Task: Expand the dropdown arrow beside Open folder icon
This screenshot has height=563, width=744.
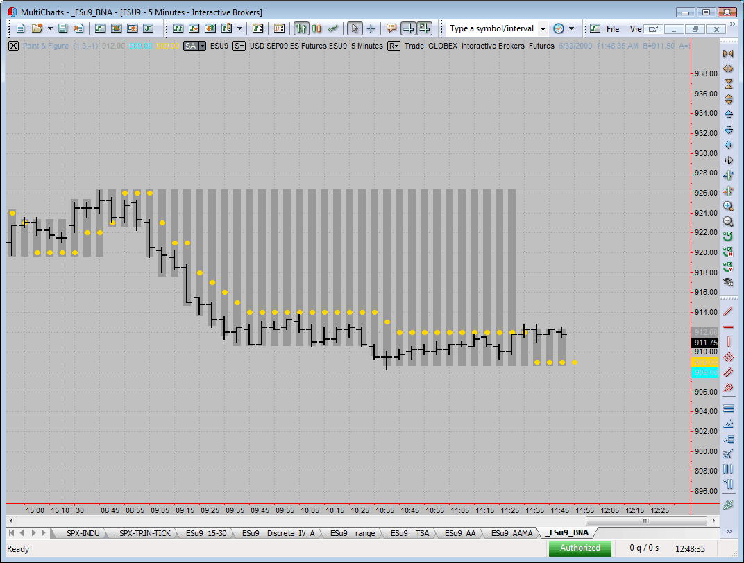Action: [50, 28]
